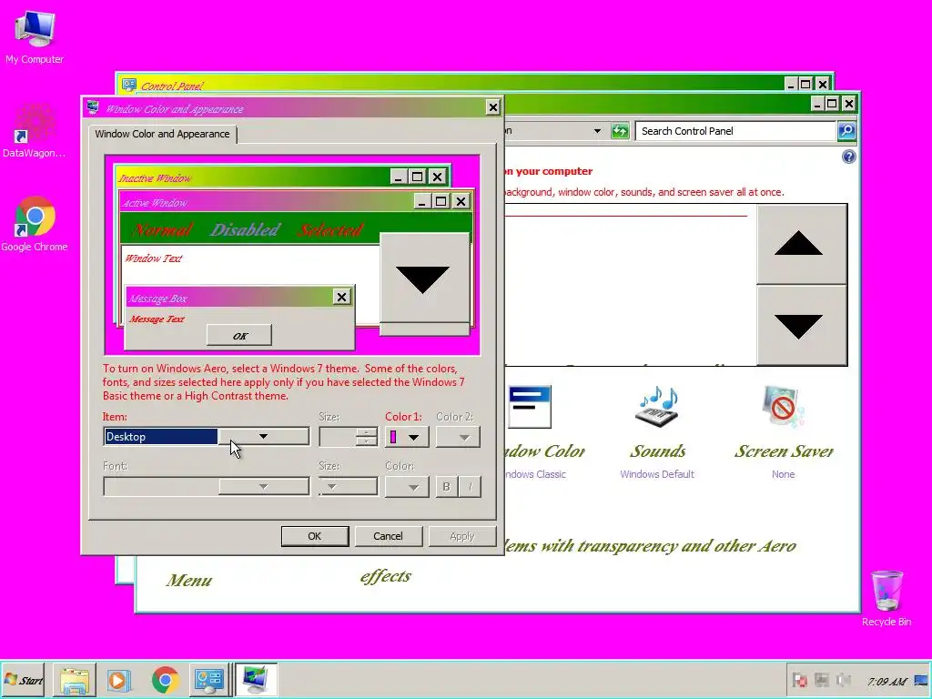Viewport: 932px width, 699px height.
Task: Open the Color 1 color picker dropdown
Action: (407, 437)
